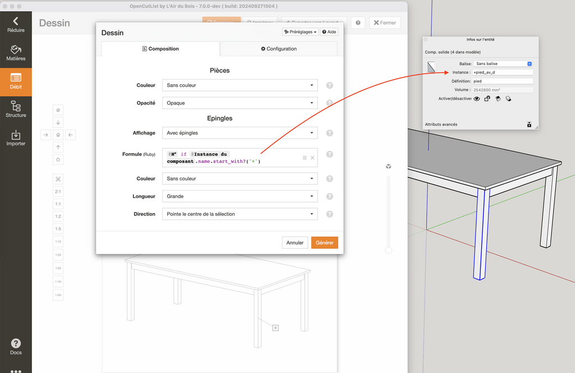Image resolution: width=575 pixels, height=373 pixels.
Task: Click the material swatch in the entity info panel
Action: click(431, 67)
